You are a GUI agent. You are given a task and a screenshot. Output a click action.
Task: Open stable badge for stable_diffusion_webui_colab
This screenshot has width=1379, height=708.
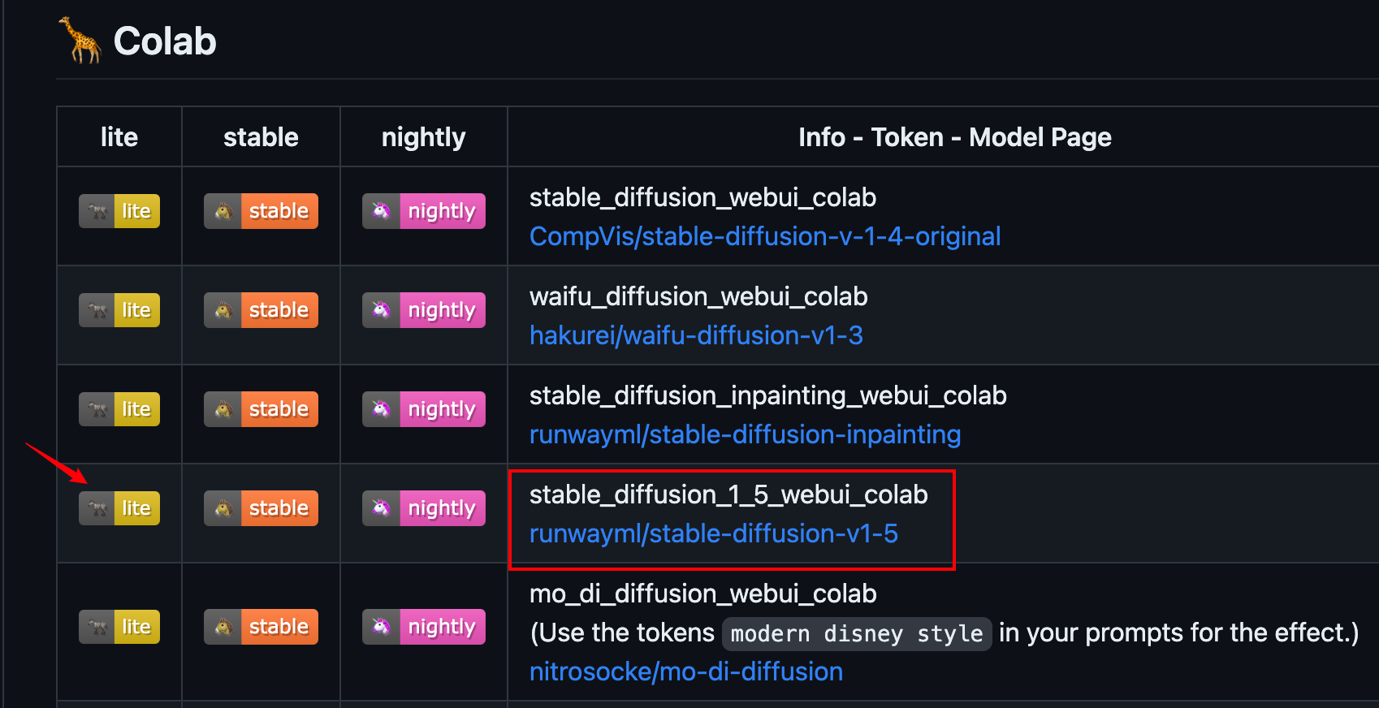pos(261,211)
